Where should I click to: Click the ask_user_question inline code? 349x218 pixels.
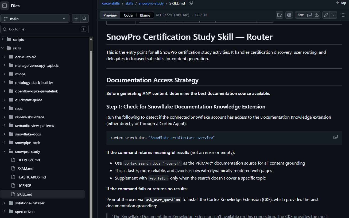coord(163,200)
